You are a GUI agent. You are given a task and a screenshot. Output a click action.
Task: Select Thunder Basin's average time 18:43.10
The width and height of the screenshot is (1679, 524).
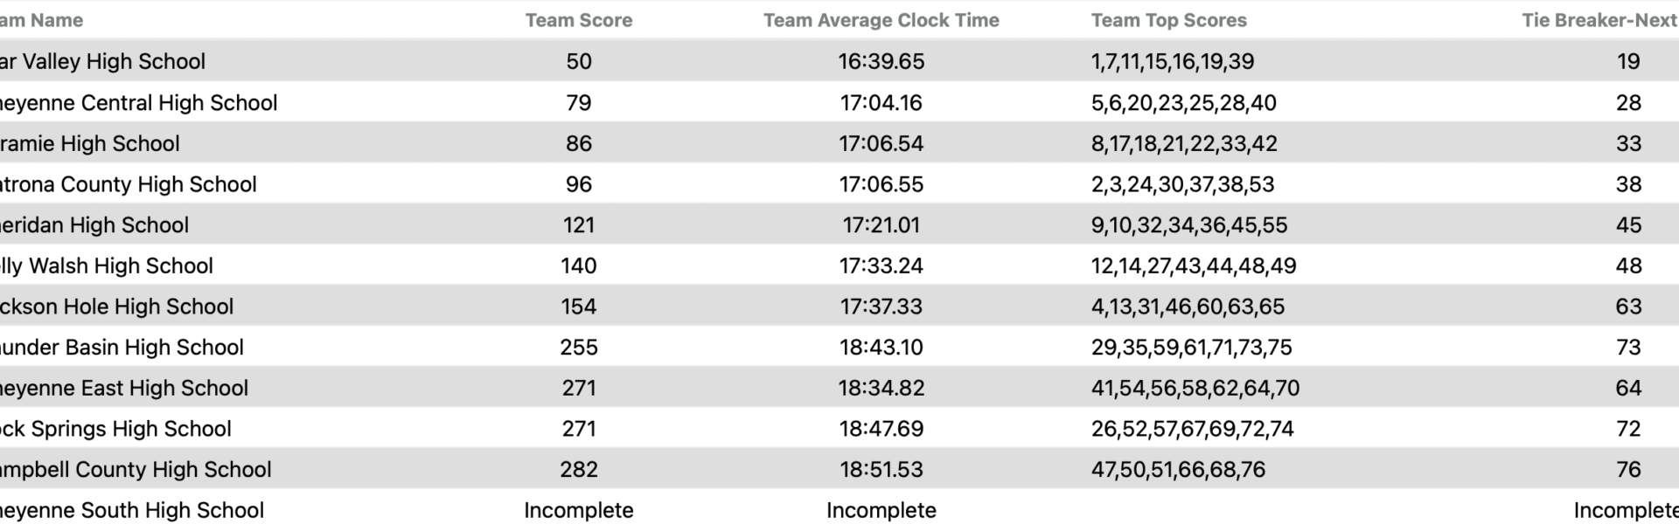pos(881,348)
